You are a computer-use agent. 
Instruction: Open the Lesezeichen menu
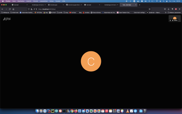click(44, 1)
